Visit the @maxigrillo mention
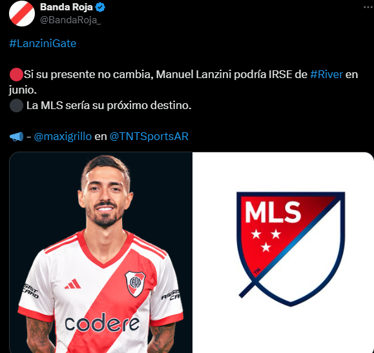Image resolution: width=374 pixels, height=353 pixels. 63,136
